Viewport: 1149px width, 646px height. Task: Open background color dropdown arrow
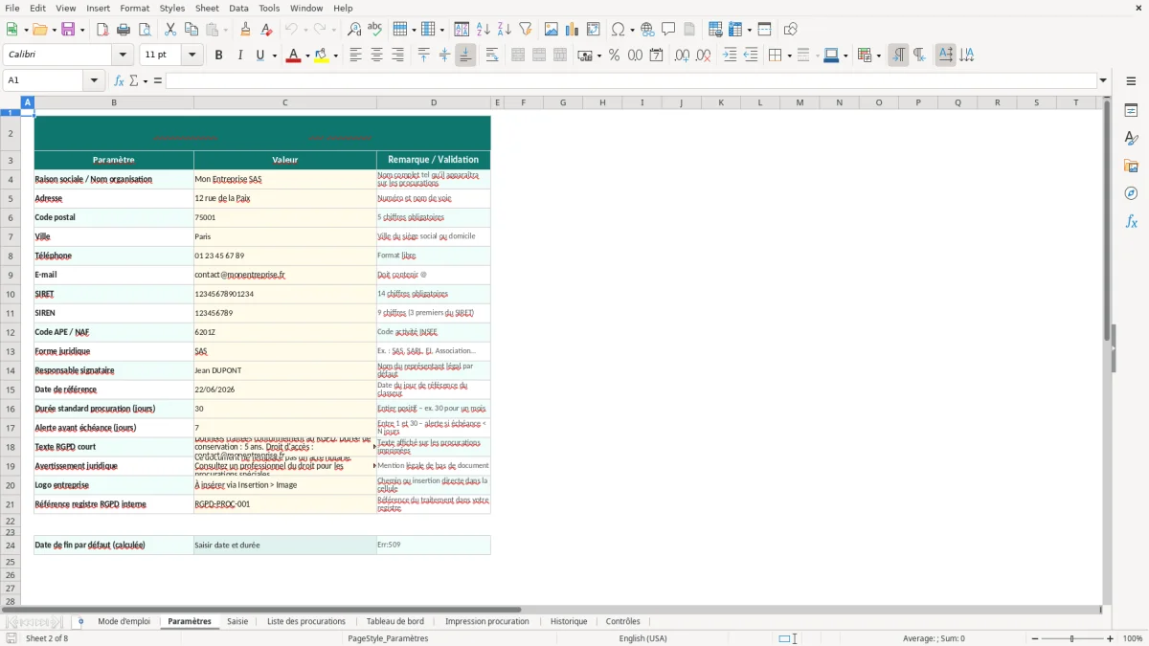tap(335, 56)
